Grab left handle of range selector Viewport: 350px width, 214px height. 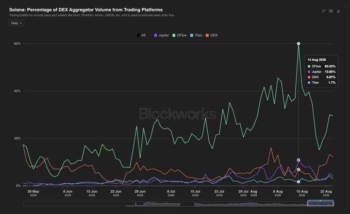307,204
